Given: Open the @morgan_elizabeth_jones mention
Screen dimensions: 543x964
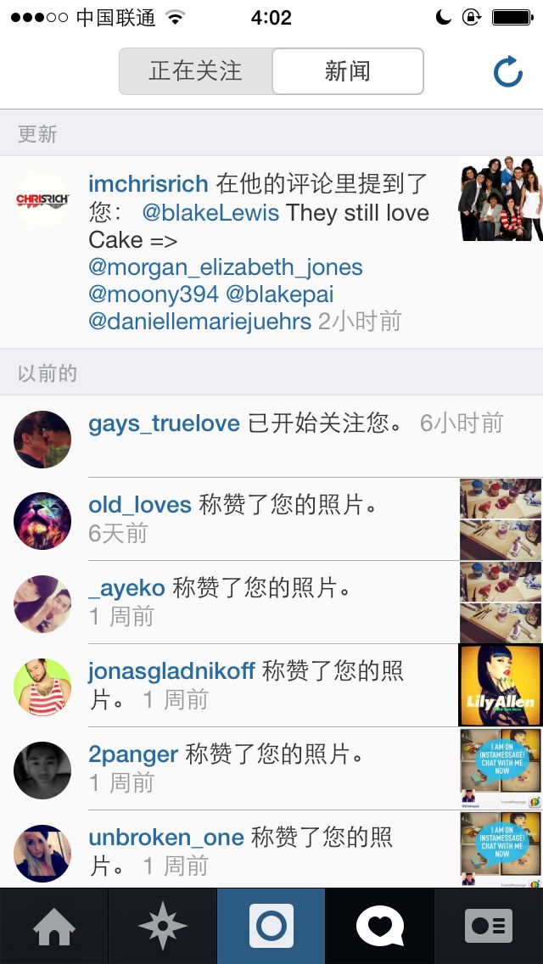Looking at the screenshot, I should [226, 267].
